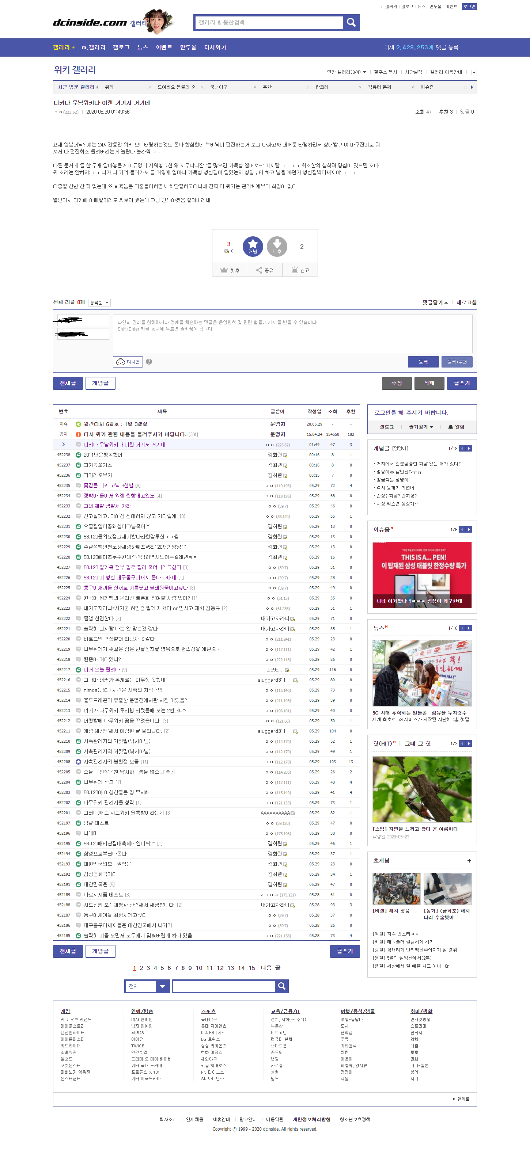Open the 갤로그 menu in navigation bar

(121, 47)
